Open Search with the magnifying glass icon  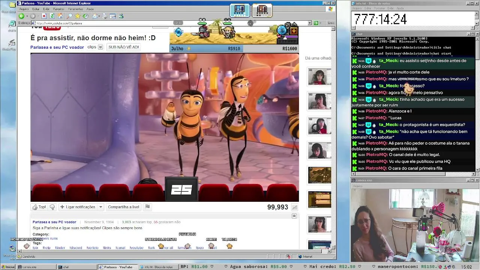coord(69,16)
